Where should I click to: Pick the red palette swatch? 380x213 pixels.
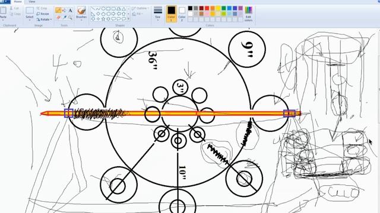click(207, 8)
